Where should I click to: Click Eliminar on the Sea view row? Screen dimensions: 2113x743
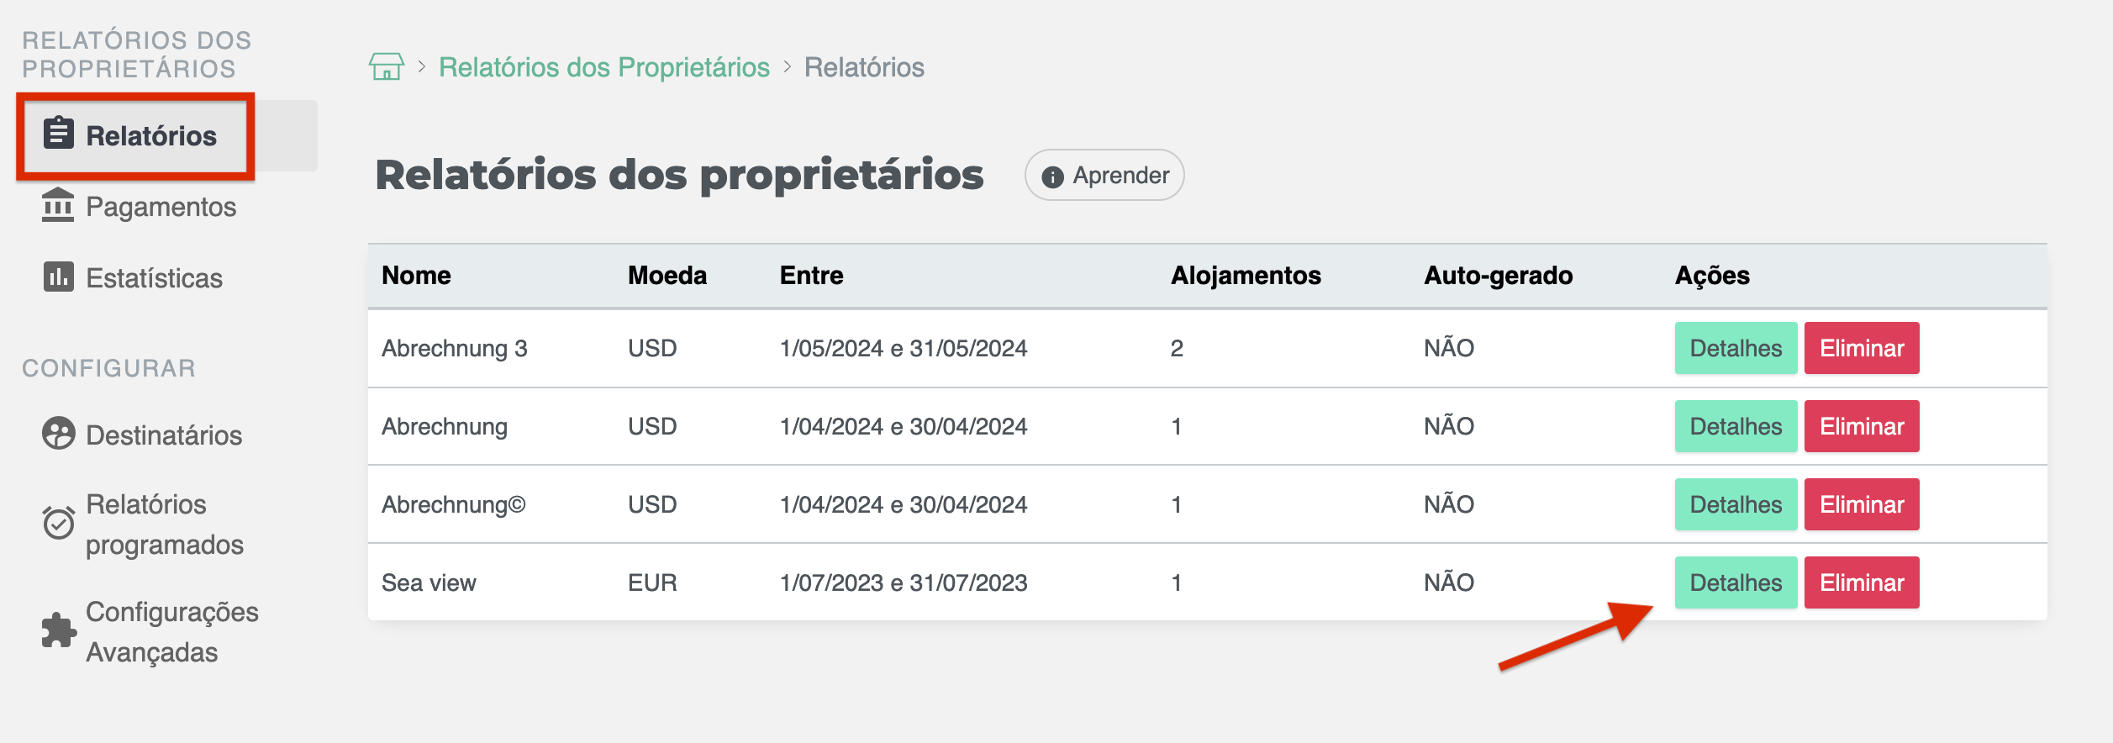[1861, 582]
